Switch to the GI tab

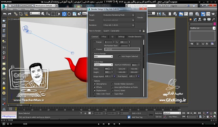pos(112,37)
